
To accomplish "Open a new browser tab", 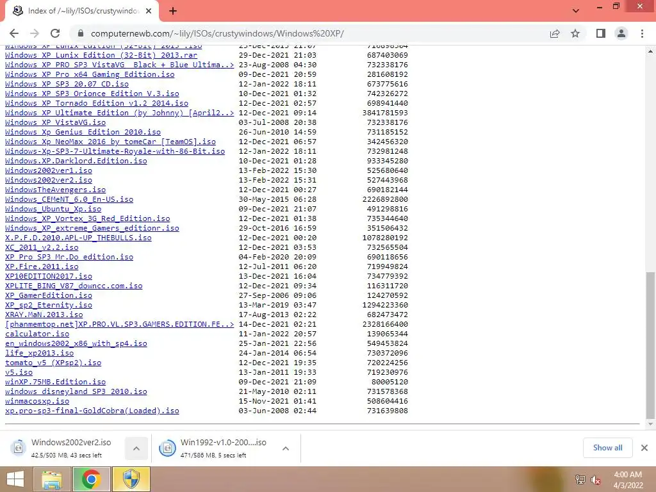I will (x=173, y=11).
